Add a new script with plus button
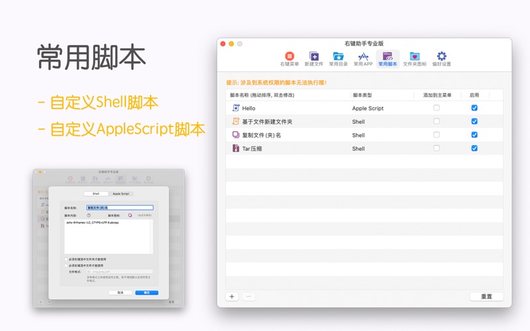 coord(232,297)
